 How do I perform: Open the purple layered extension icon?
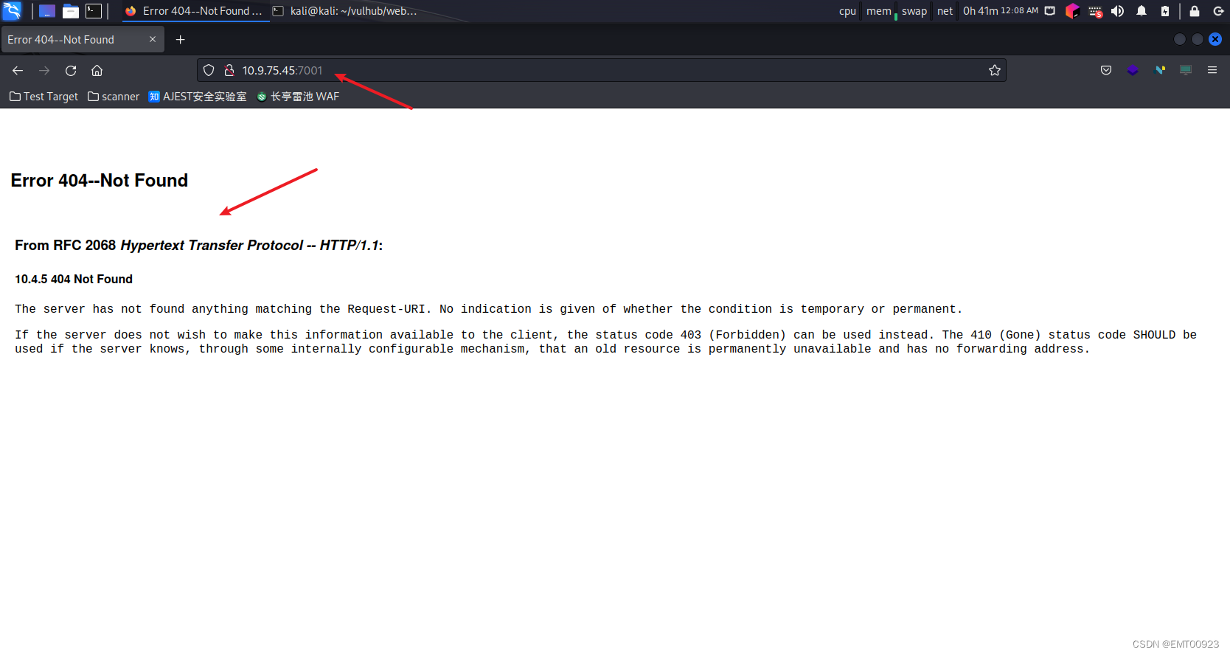(x=1133, y=70)
